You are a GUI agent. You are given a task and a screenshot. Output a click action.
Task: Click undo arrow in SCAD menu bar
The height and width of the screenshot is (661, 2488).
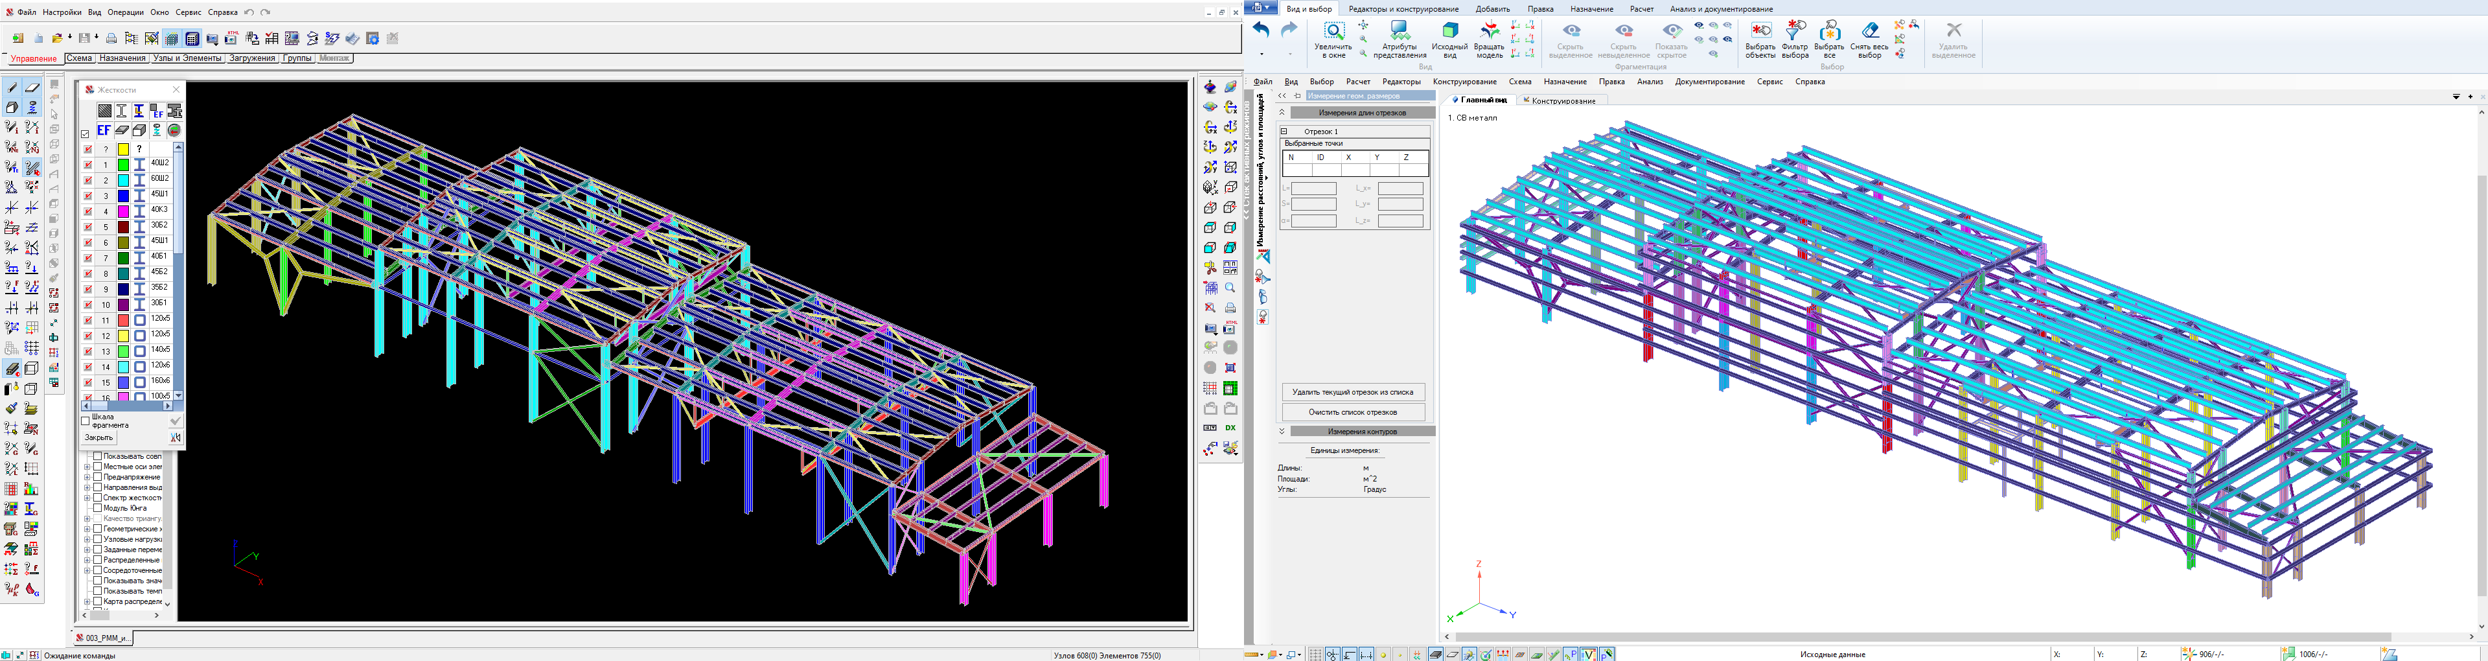[249, 12]
